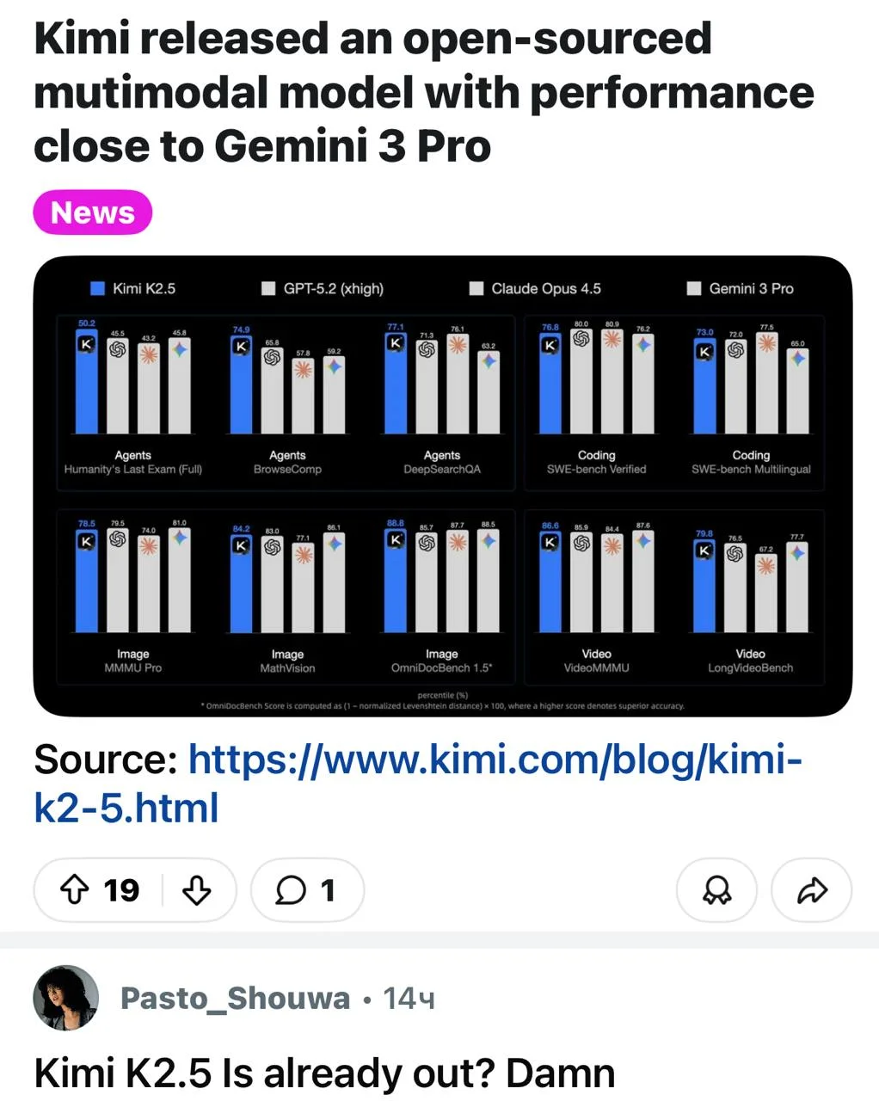Click the Claude Opus 4.5 legend swatch
The height and width of the screenshot is (1101, 879).
476,288
